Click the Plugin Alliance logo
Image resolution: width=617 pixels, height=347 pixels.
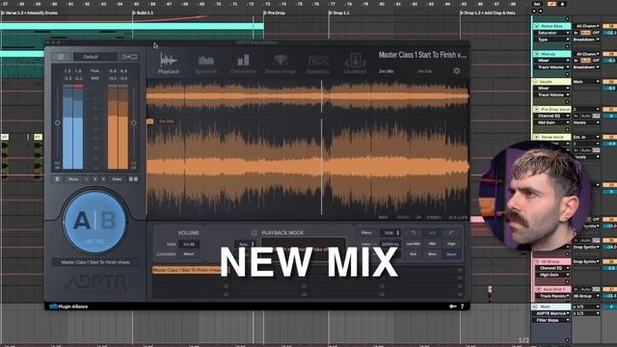click(68, 307)
